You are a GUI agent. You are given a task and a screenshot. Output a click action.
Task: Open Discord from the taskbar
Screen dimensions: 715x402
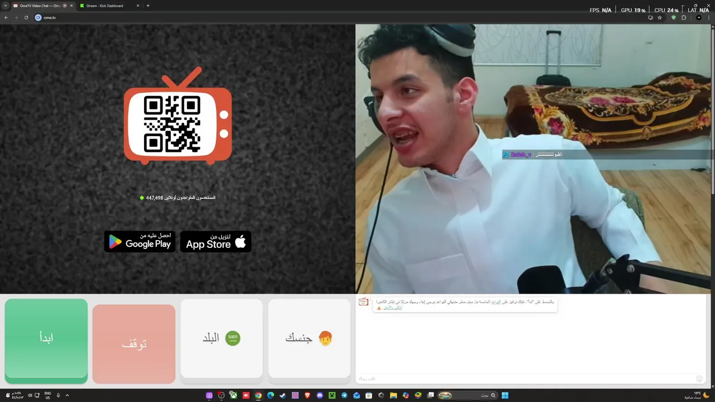[x=320, y=395]
